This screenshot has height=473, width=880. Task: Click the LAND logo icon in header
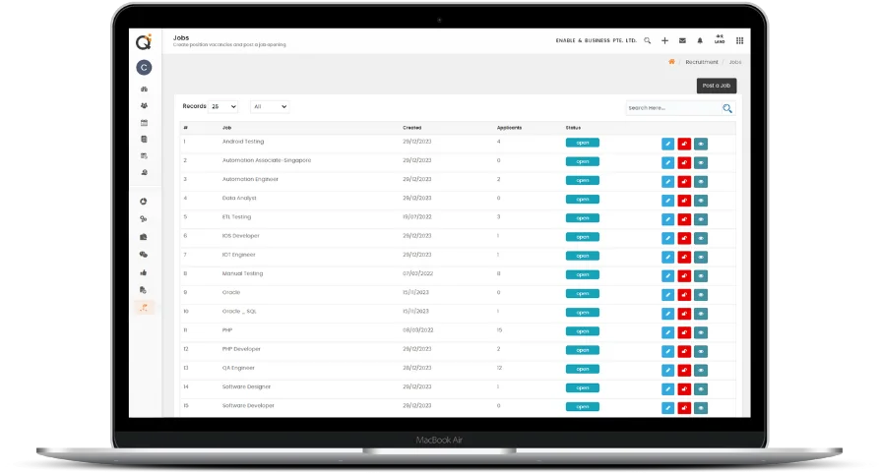pyautogui.click(x=720, y=39)
